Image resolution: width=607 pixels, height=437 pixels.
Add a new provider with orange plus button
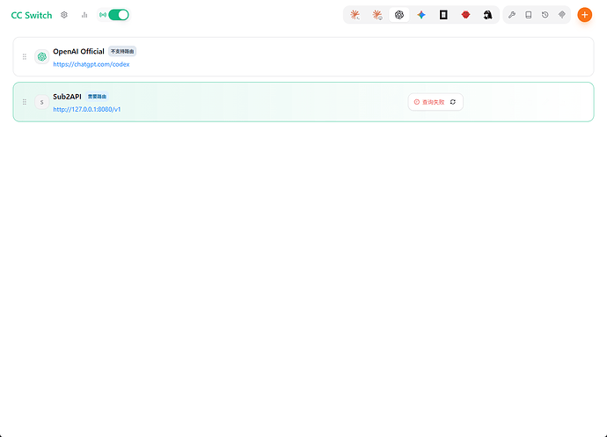click(x=584, y=15)
